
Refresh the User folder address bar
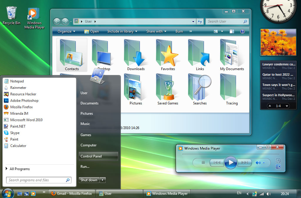pos(200,21)
